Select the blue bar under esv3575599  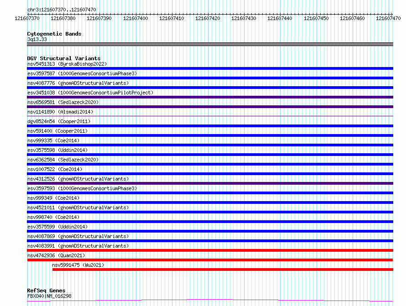210,231
